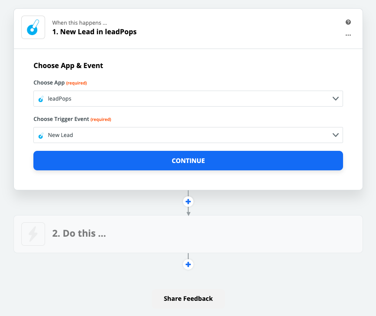Open the three-dot step options menu
Screen dimensions: 376x316
point(348,35)
